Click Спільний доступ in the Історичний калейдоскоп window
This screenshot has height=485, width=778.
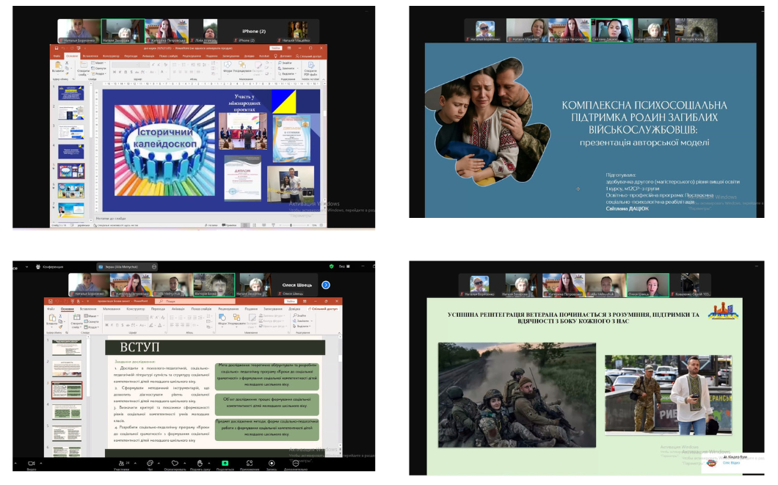(310, 56)
